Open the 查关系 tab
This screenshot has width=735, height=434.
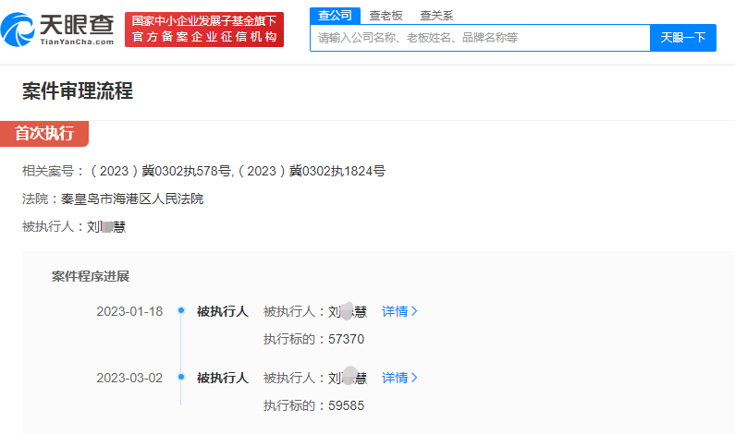coord(436,16)
